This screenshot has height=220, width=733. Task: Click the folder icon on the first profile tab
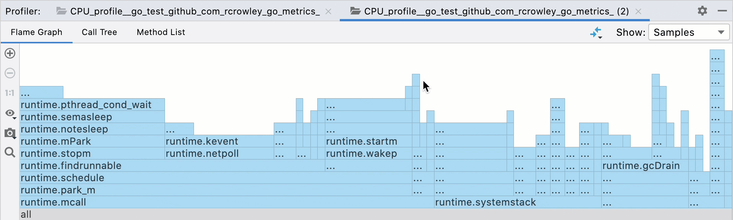click(x=61, y=11)
